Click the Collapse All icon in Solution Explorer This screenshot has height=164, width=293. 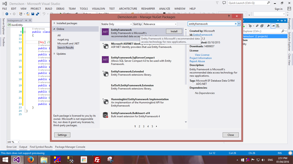click(262, 26)
